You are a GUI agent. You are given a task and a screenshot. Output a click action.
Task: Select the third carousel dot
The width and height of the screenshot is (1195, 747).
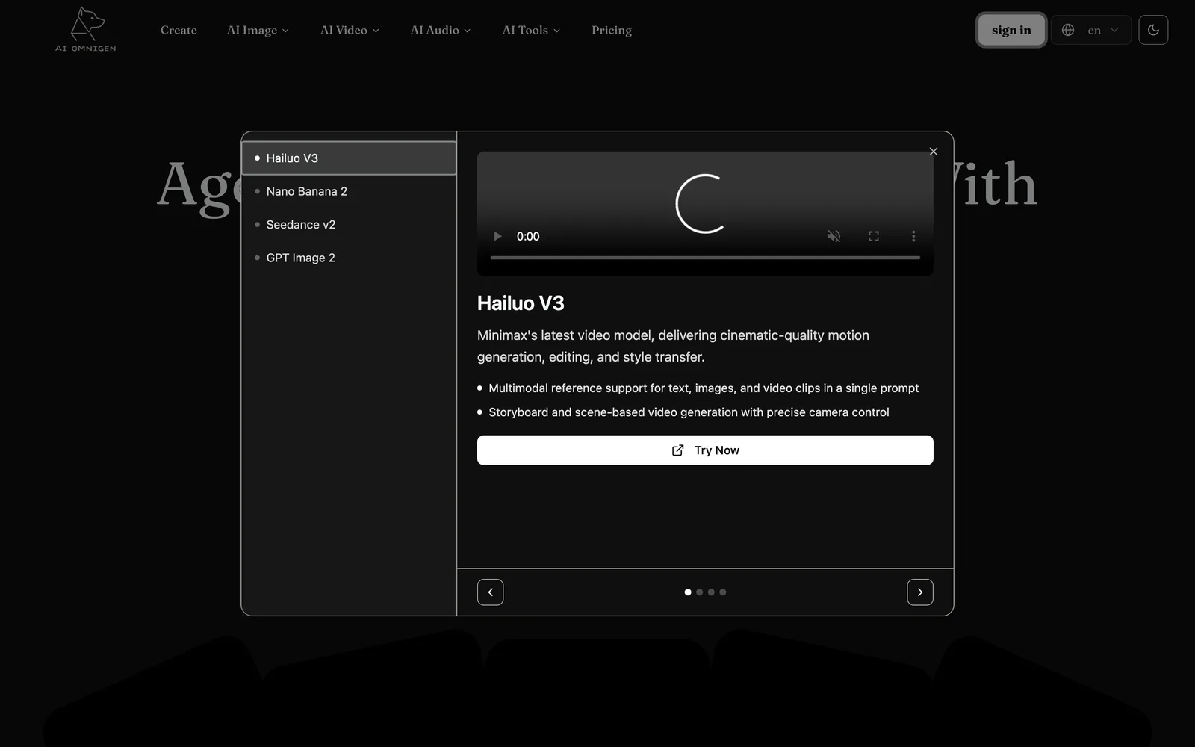pyautogui.click(x=711, y=592)
